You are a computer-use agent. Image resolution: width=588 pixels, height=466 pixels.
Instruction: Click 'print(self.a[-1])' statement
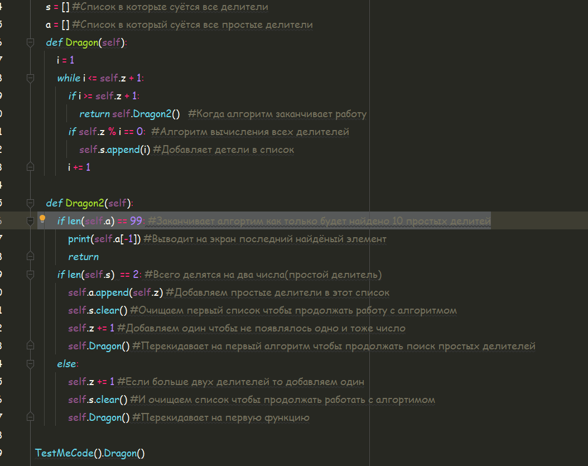[104, 239]
